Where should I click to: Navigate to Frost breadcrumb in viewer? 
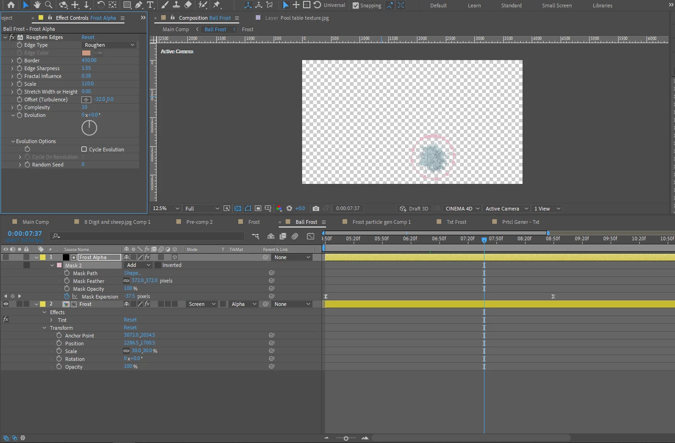[247, 29]
